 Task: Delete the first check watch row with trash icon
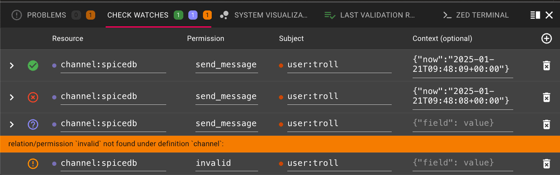(x=546, y=66)
